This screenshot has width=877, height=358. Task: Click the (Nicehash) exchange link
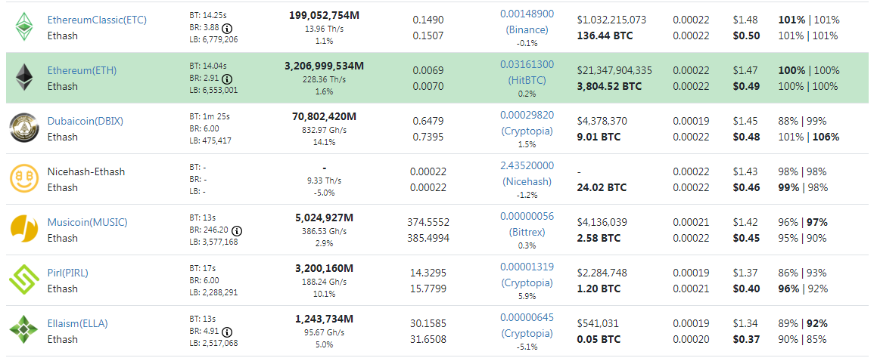(527, 181)
